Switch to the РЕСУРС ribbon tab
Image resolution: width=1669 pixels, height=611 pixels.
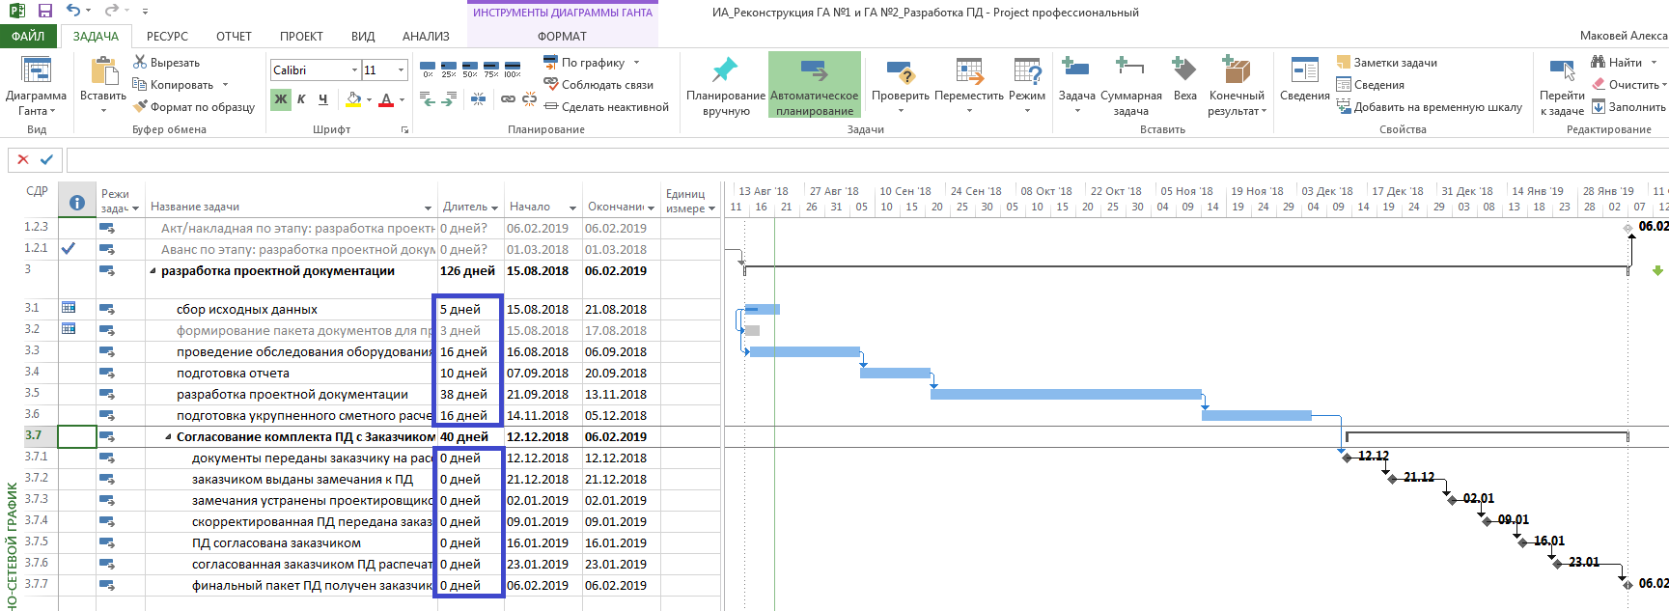pyautogui.click(x=167, y=37)
